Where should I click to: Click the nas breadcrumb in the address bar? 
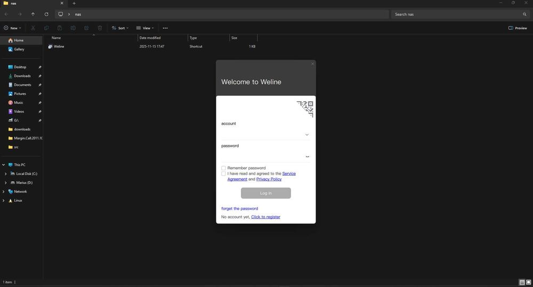78,14
